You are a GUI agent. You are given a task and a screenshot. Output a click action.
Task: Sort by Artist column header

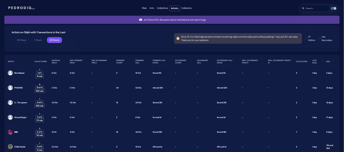tap(11, 62)
